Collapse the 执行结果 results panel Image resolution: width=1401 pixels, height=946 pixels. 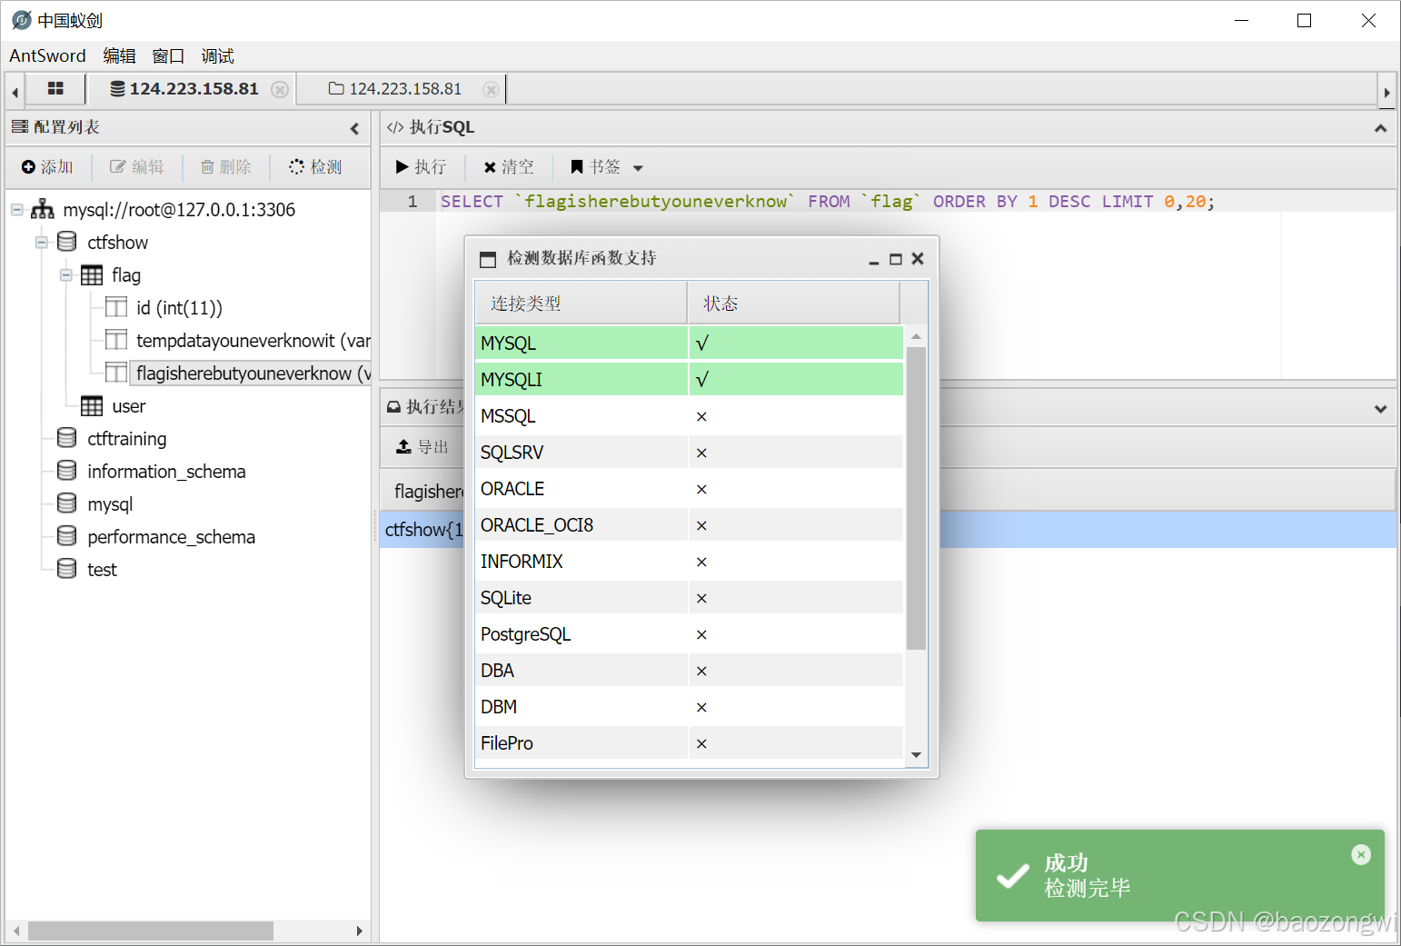1380,409
